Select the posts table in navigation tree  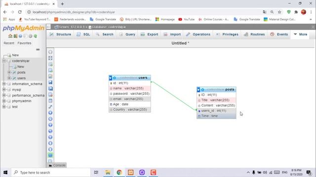click(21, 72)
